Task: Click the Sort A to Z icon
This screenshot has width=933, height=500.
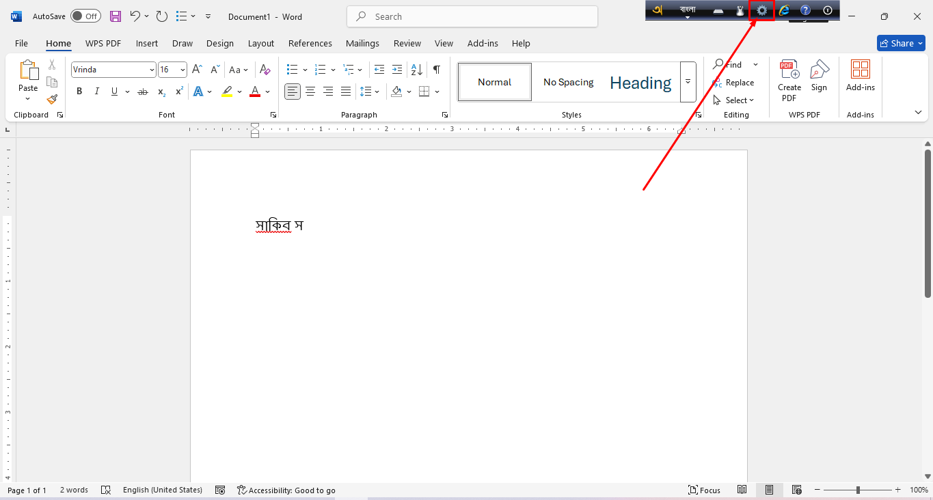Action: (x=416, y=70)
